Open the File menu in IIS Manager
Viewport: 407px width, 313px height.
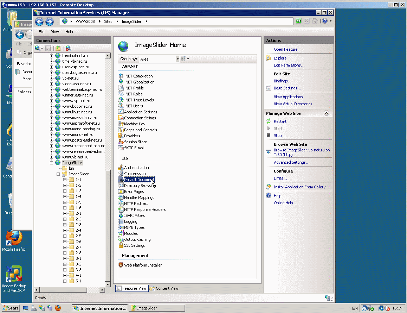pos(41,32)
